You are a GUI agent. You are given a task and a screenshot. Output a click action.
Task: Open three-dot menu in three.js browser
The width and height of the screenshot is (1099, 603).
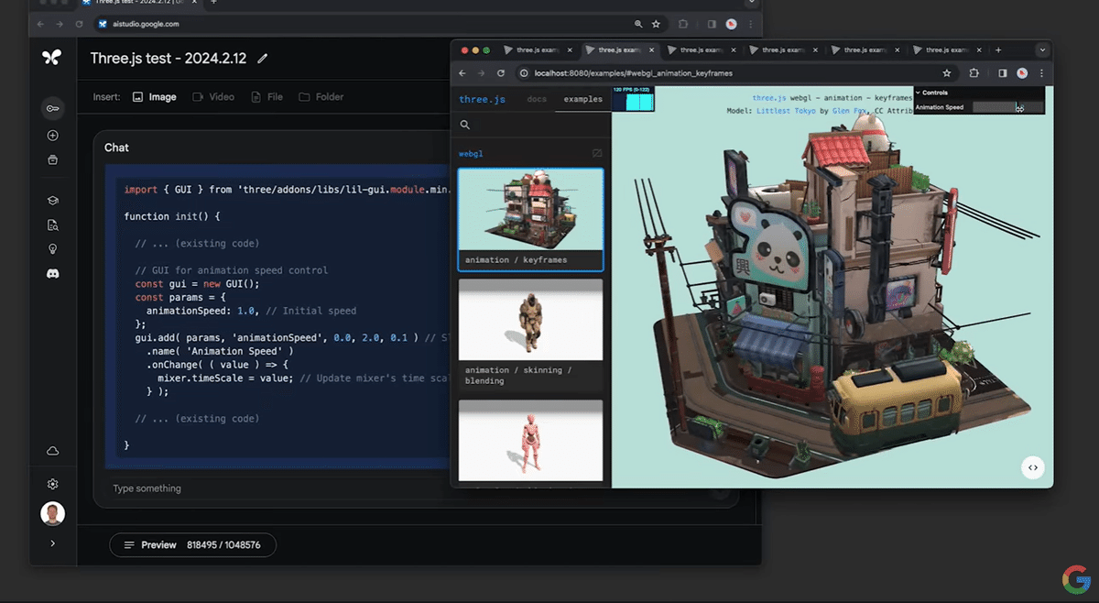[x=1041, y=73]
